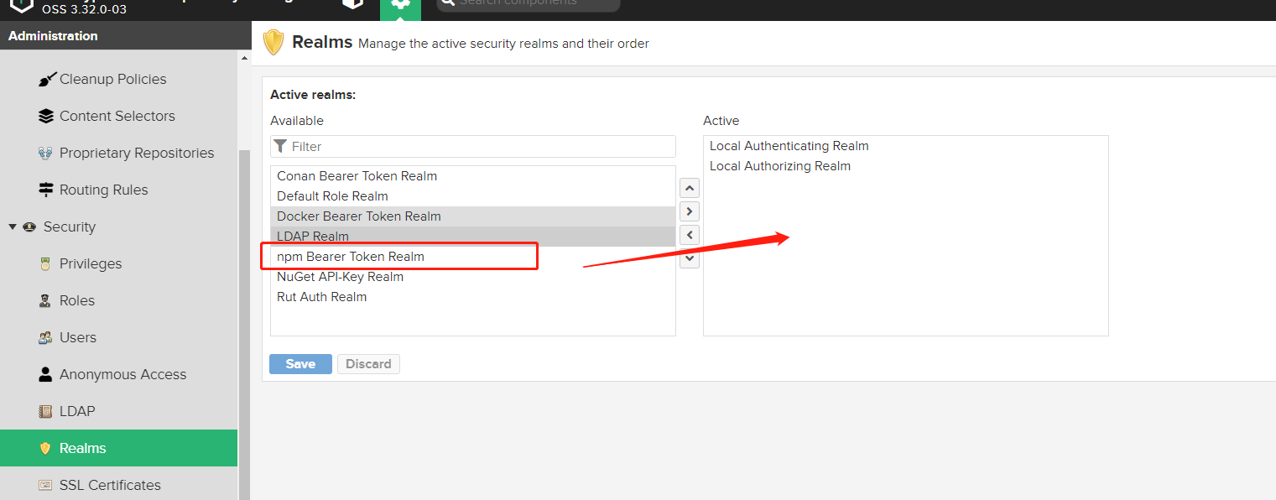
Task: Select Rut Auth Realm
Action: pos(473,297)
